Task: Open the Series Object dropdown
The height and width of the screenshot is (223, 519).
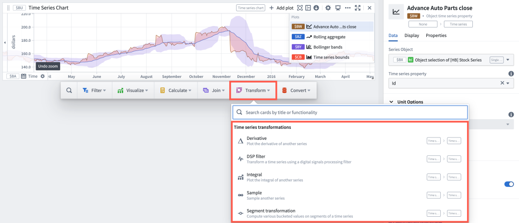Action: point(508,60)
